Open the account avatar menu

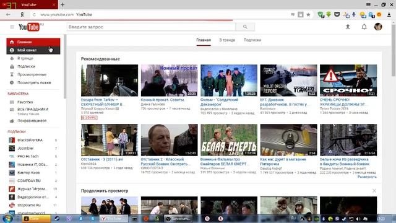378,27
